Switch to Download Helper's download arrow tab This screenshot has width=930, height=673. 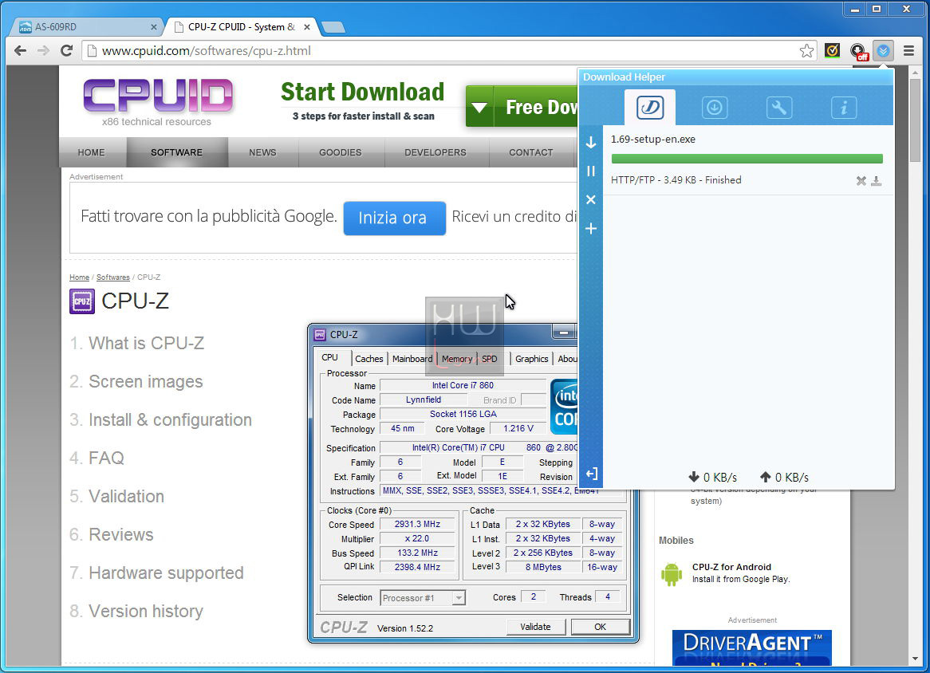714,108
